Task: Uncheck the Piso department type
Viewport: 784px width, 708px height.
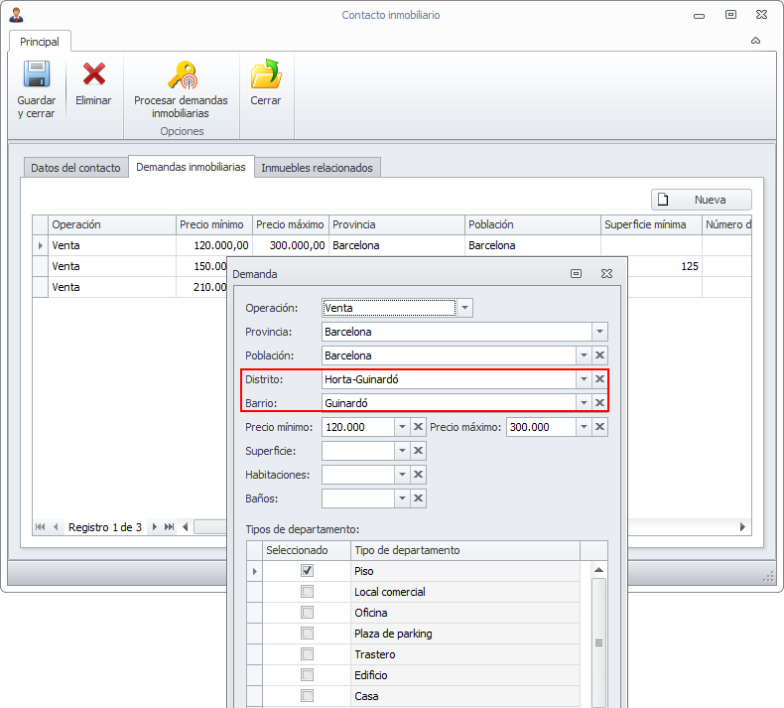Action: pos(307,570)
